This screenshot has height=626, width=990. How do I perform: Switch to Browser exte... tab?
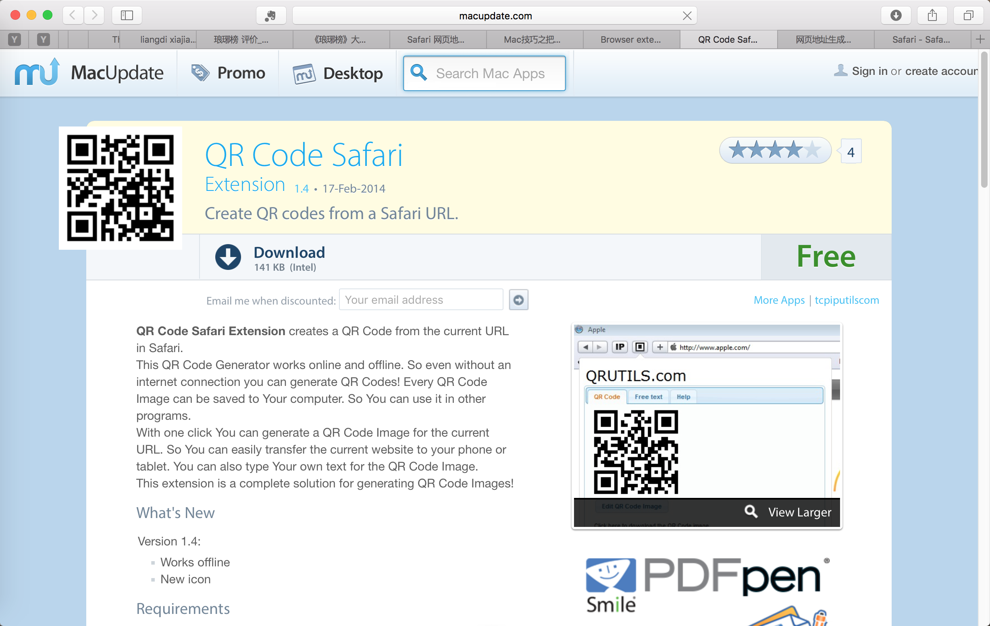631,39
